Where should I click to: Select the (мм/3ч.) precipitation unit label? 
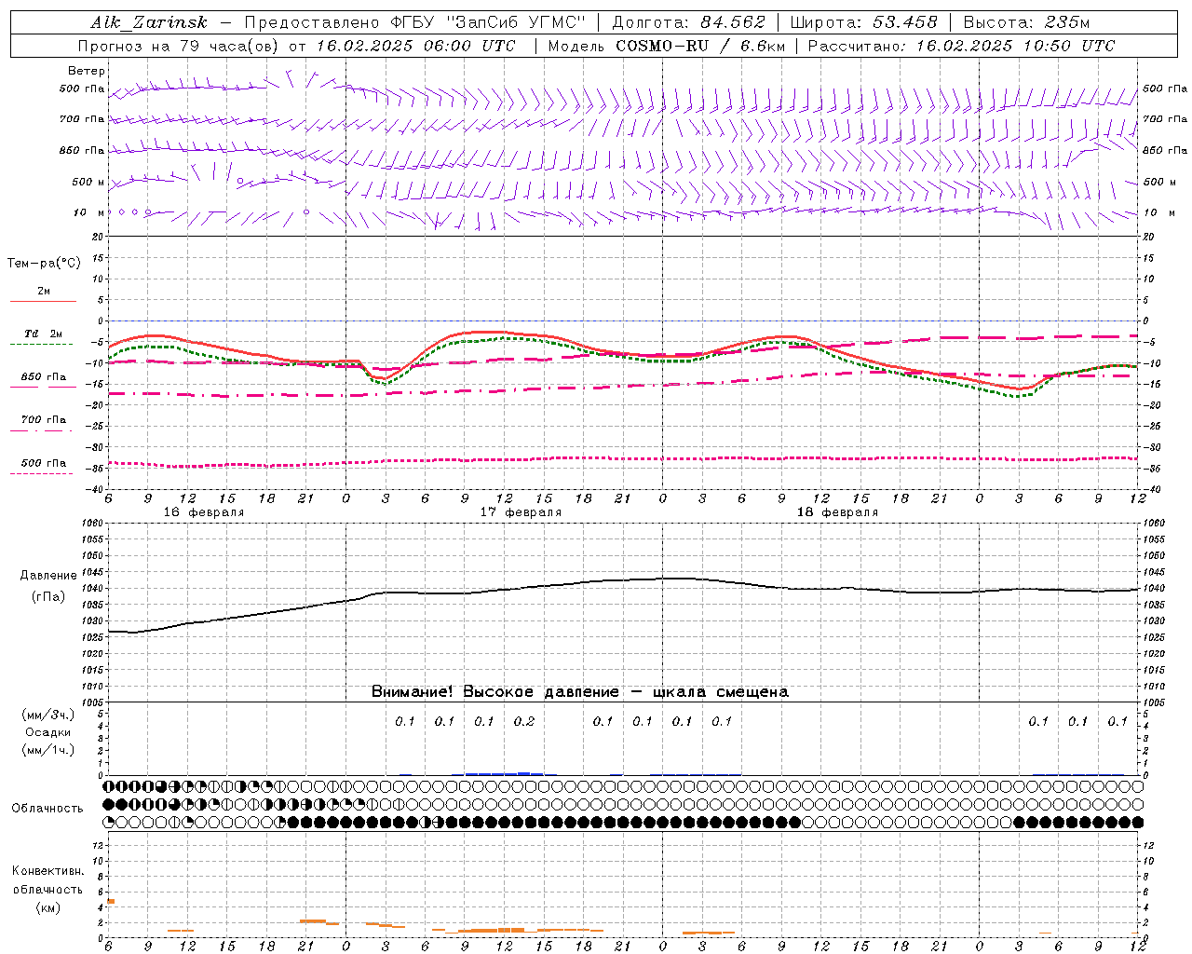tap(48, 715)
